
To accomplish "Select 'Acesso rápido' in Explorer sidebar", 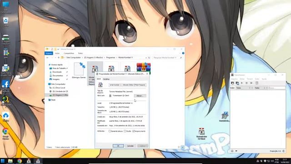I will point(57,65).
